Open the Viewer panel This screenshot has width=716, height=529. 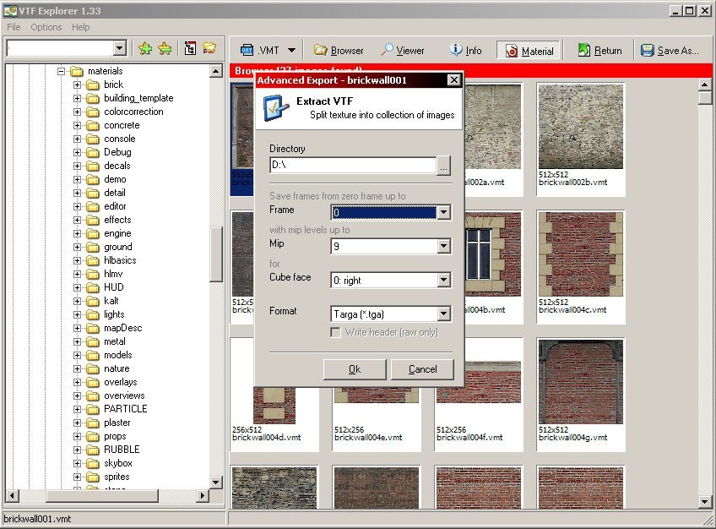(403, 50)
